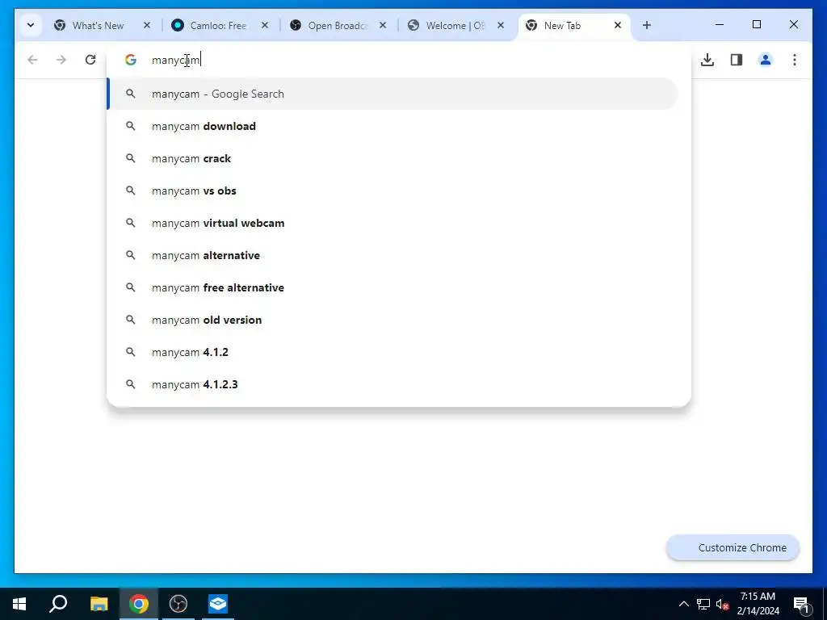
Task: Close the New Tab tab
Action: [x=618, y=25]
